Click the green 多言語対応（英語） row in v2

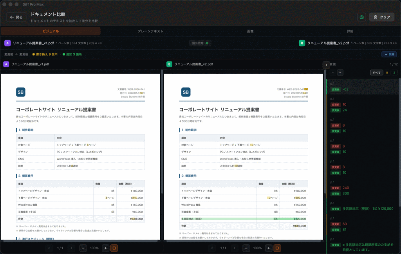tap(244, 219)
